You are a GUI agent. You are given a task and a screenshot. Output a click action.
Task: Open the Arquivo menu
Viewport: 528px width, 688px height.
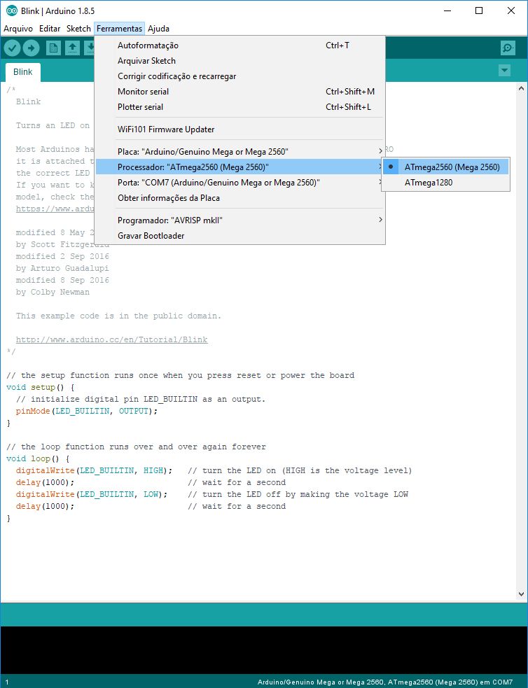click(x=18, y=29)
